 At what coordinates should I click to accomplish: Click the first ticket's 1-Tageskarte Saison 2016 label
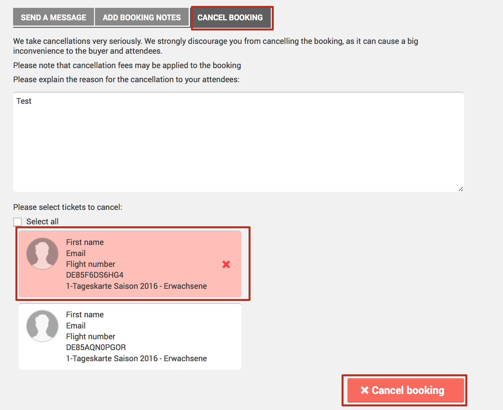(x=136, y=286)
